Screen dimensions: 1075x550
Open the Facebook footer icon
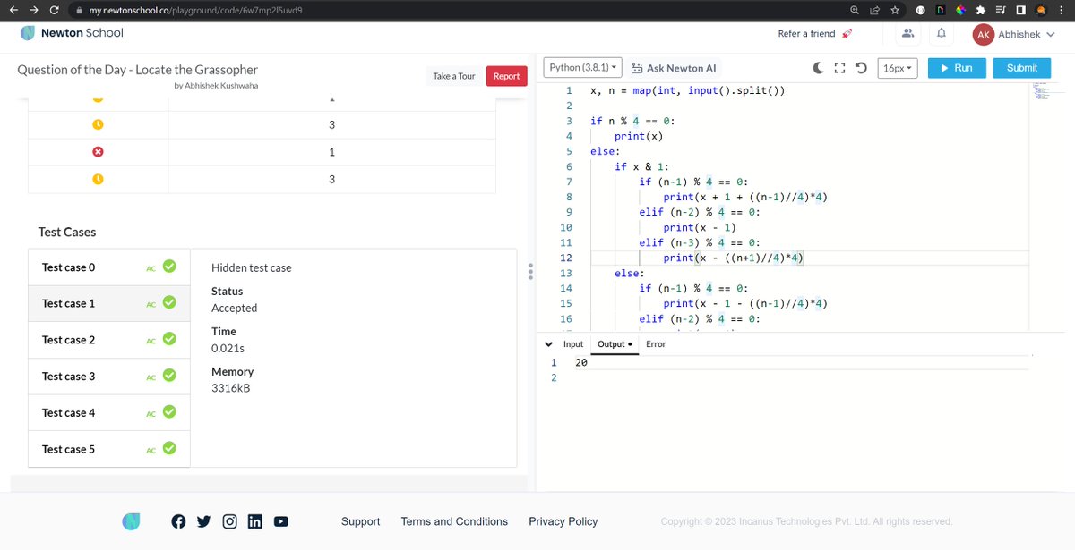pyautogui.click(x=177, y=521)
